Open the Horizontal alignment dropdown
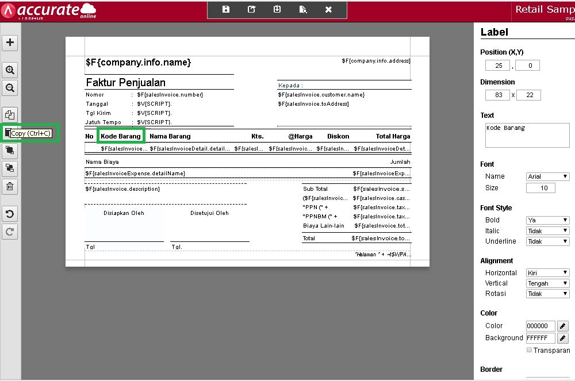The height and width of the screenshot is (381, 575). (x=548, y=273)
